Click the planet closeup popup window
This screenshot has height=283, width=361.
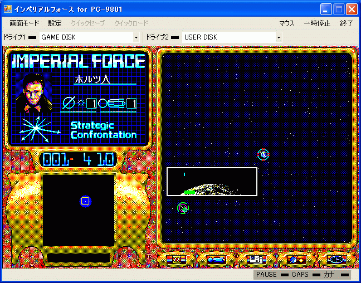tap(212, 182)
